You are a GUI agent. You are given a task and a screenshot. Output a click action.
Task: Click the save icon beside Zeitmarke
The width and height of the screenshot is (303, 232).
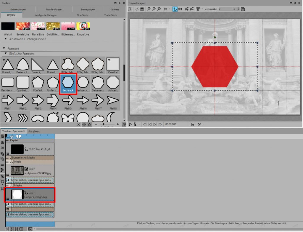tap(243, 9)
